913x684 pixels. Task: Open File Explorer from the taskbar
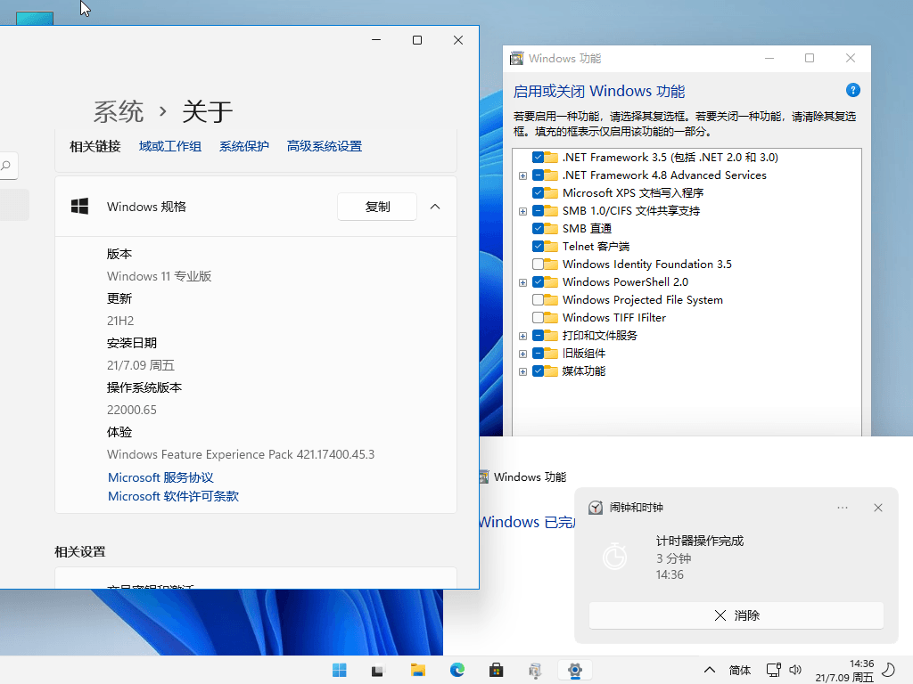(x=417, y=670)
